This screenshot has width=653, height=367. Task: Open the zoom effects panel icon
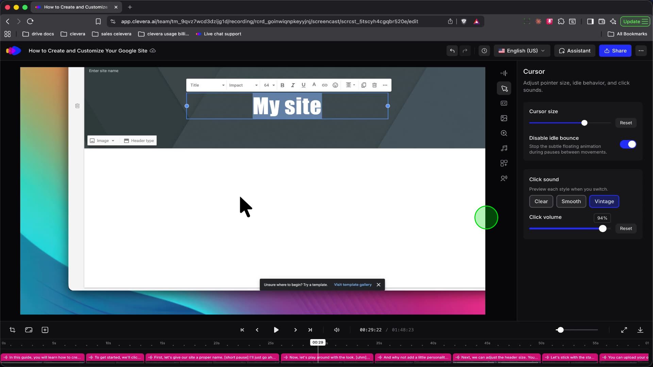pos(504,133)
